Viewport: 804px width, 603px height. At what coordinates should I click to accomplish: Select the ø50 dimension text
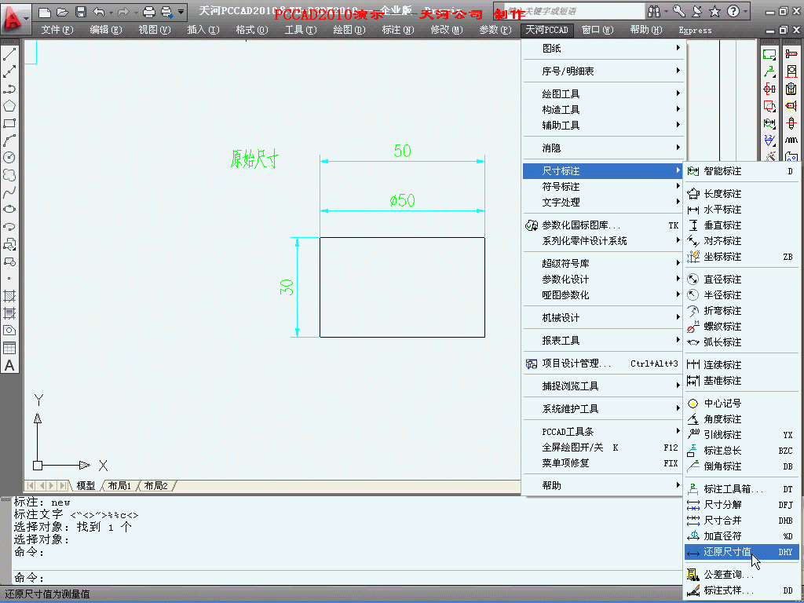(x=402, y=200)
